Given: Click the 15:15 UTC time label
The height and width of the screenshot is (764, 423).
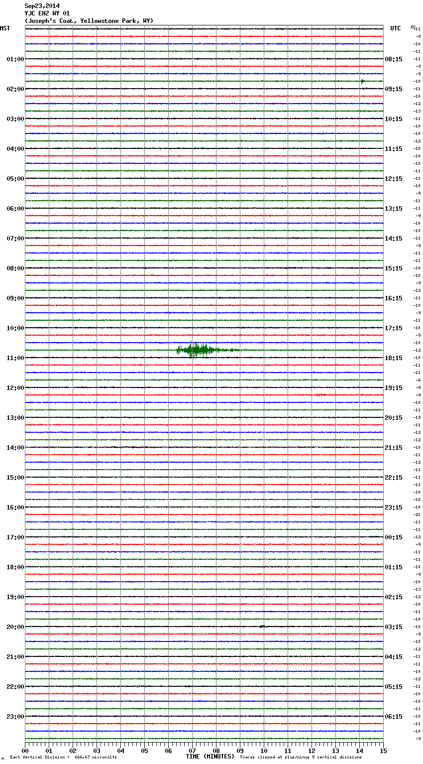Looking at the screenshot, I should (x=394, y=268).
